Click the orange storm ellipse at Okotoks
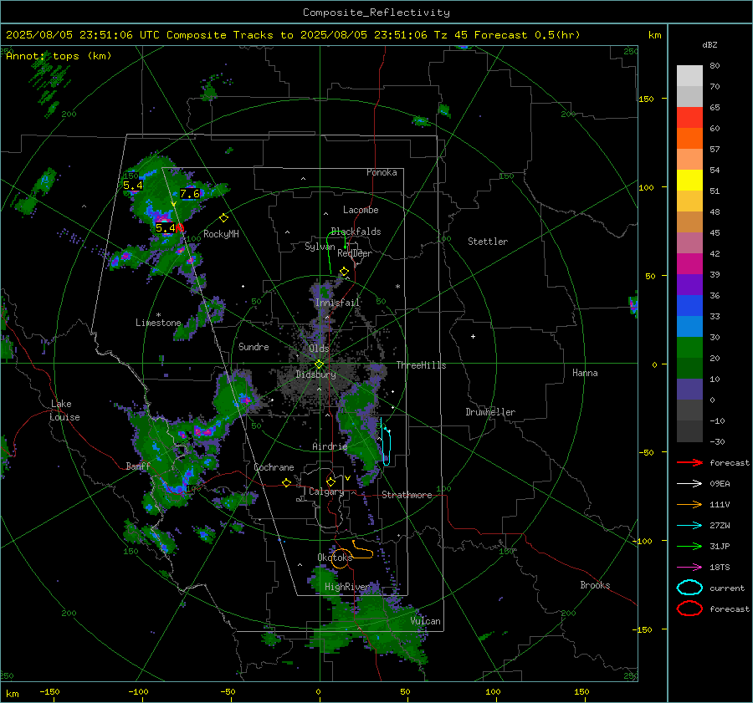The image size is (753, 703). 341,559
